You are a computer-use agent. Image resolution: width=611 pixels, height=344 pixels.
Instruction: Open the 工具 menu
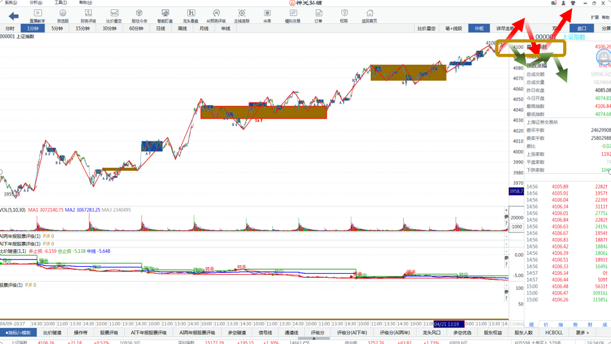tap(61, 3)
